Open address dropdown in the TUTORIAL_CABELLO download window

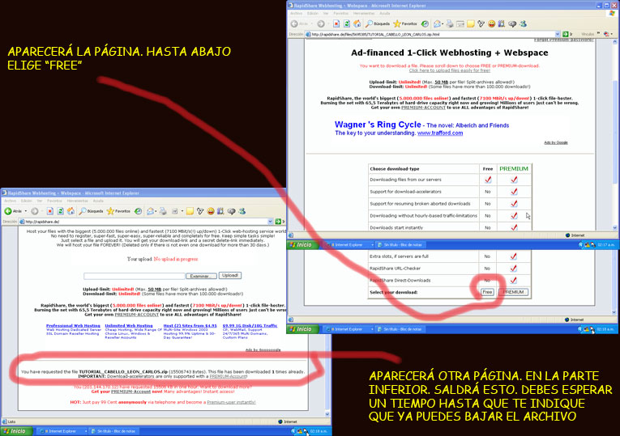[x=558, y=34]
